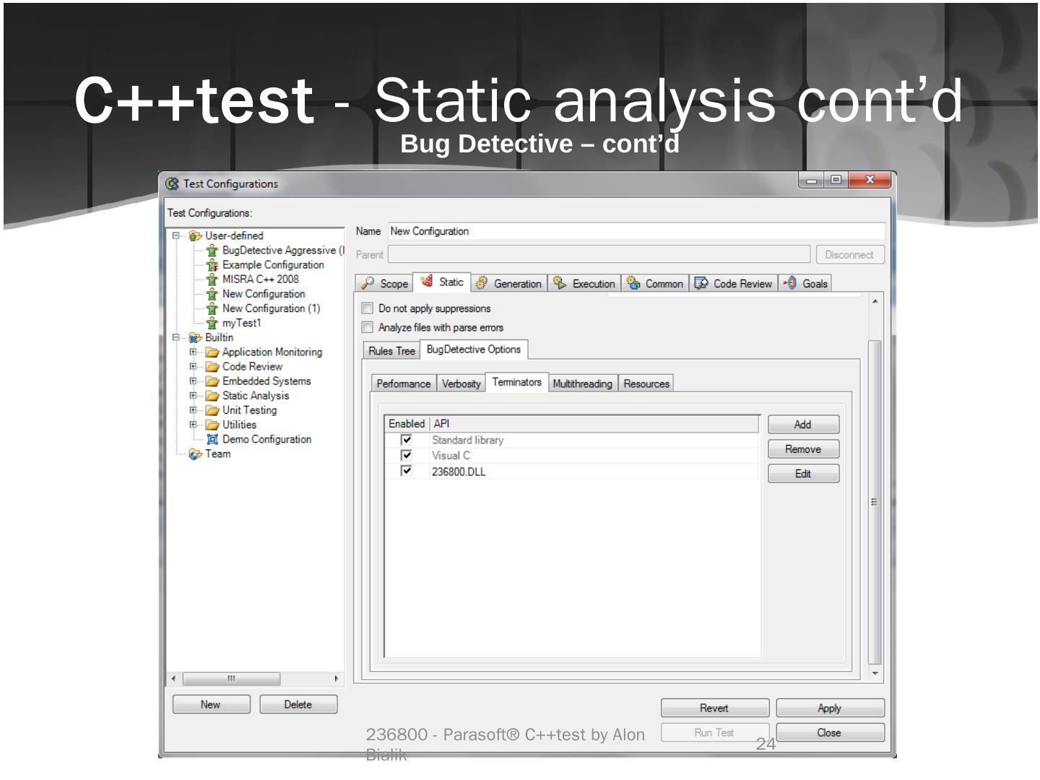The height and width of the screenshot is (780, 1040).
Task: Click the Test Configurations window title icon
Action: (x=172, y=183)
